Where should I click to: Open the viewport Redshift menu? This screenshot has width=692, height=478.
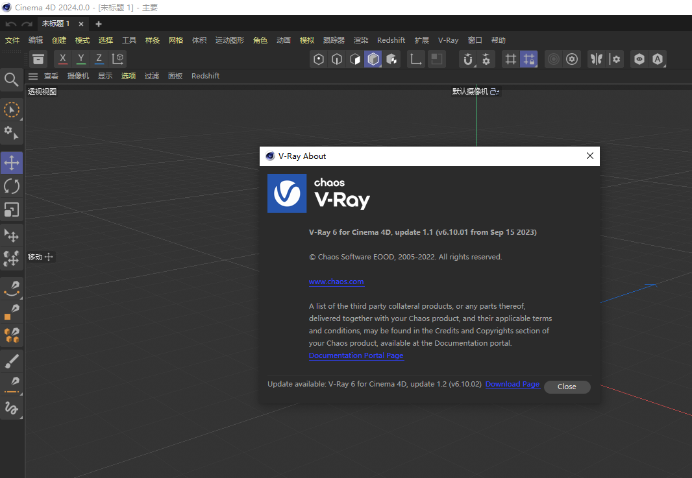[x=205, y=76]
